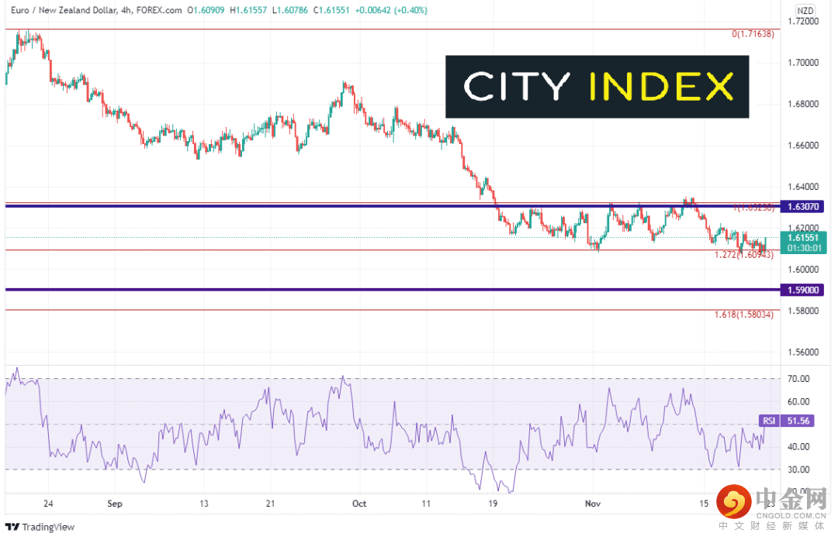Click the TradingView text link
The image size is (838, 540).
click(x=48, y=527)
